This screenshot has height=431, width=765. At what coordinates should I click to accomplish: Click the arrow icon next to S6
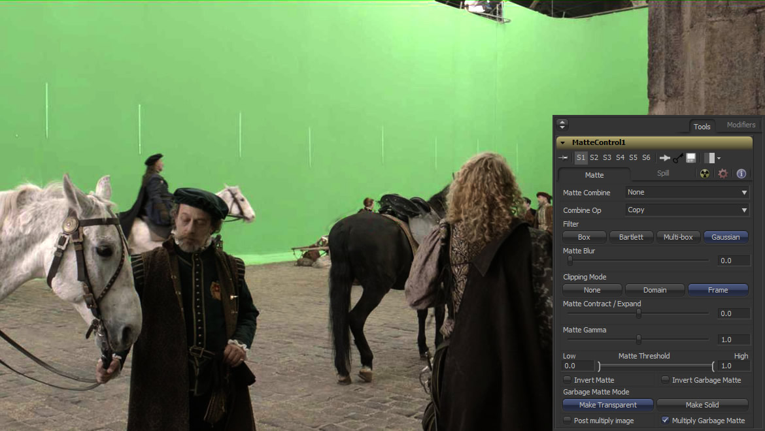666,157
